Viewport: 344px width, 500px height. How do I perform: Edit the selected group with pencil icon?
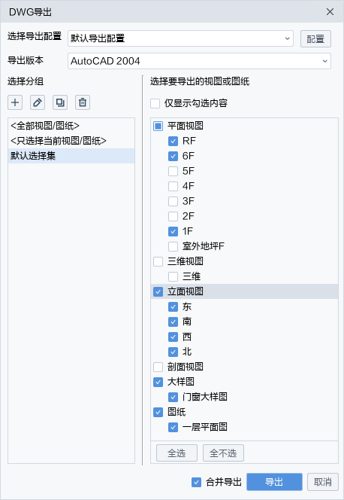[38, 102]
